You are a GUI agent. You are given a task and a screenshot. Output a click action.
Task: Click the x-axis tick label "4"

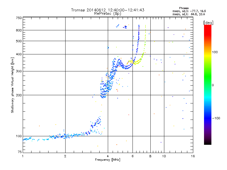click(108, 156)
